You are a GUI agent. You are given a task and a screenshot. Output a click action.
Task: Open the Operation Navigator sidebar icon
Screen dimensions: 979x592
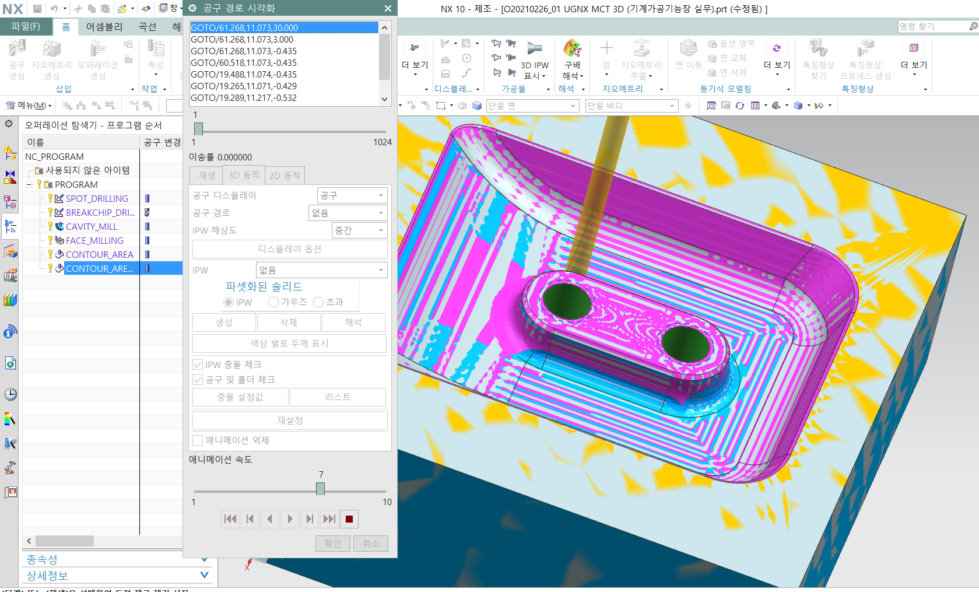coord(10,226)
